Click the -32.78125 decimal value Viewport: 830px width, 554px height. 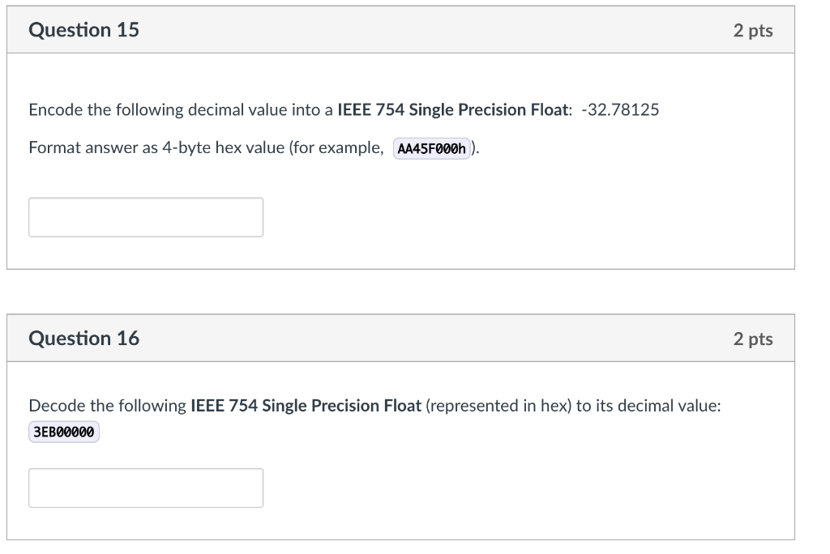(620, 109)
